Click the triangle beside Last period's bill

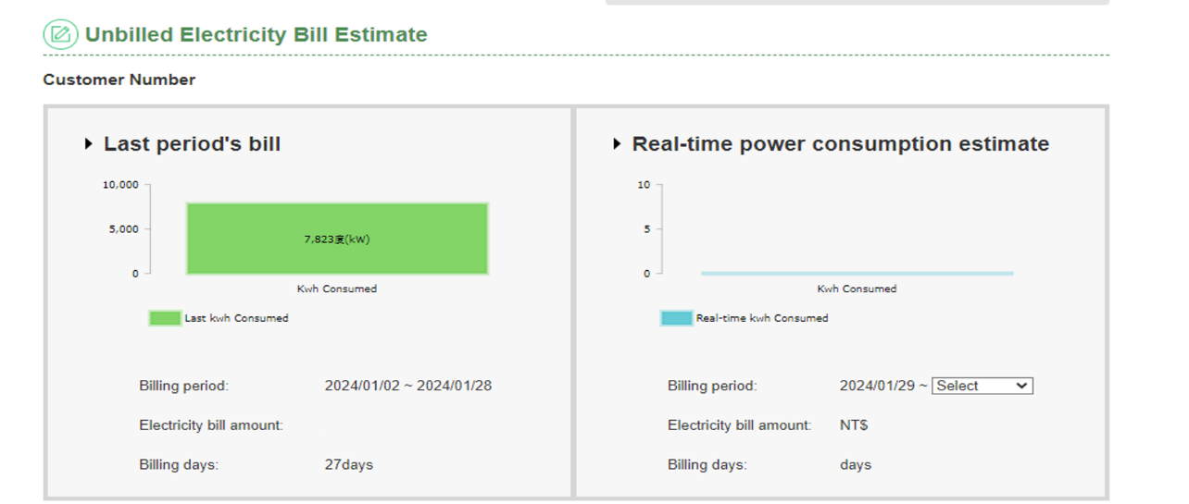[x=89, y=144]
